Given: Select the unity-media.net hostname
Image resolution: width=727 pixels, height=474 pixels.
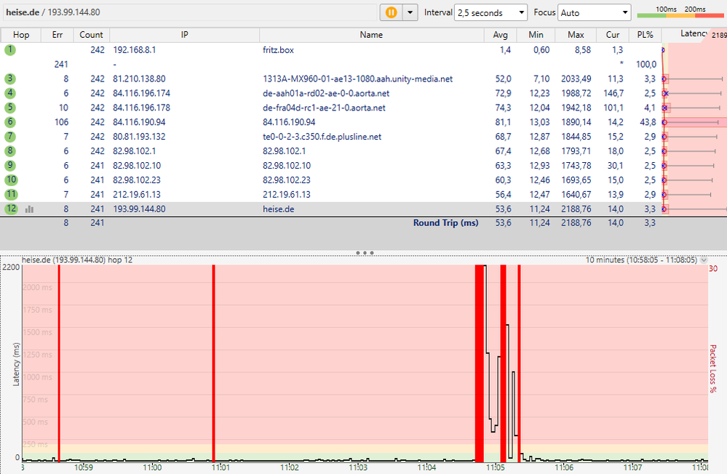Looking at the screenshot, I should tap(357, 79).
